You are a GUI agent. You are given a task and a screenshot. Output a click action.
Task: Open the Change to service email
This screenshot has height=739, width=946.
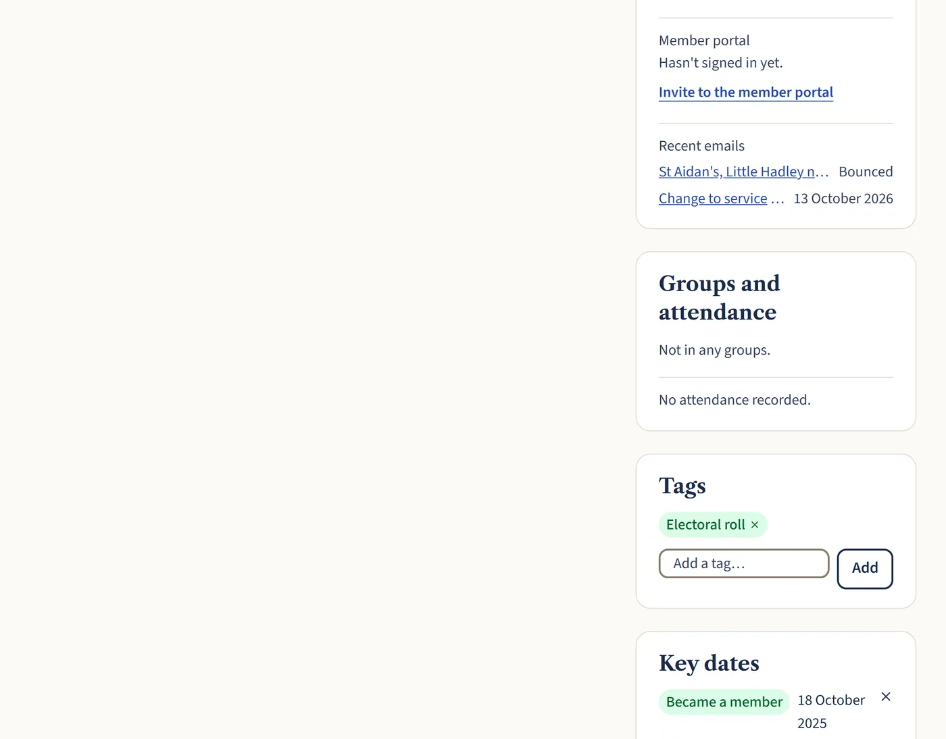pos(722,199)
